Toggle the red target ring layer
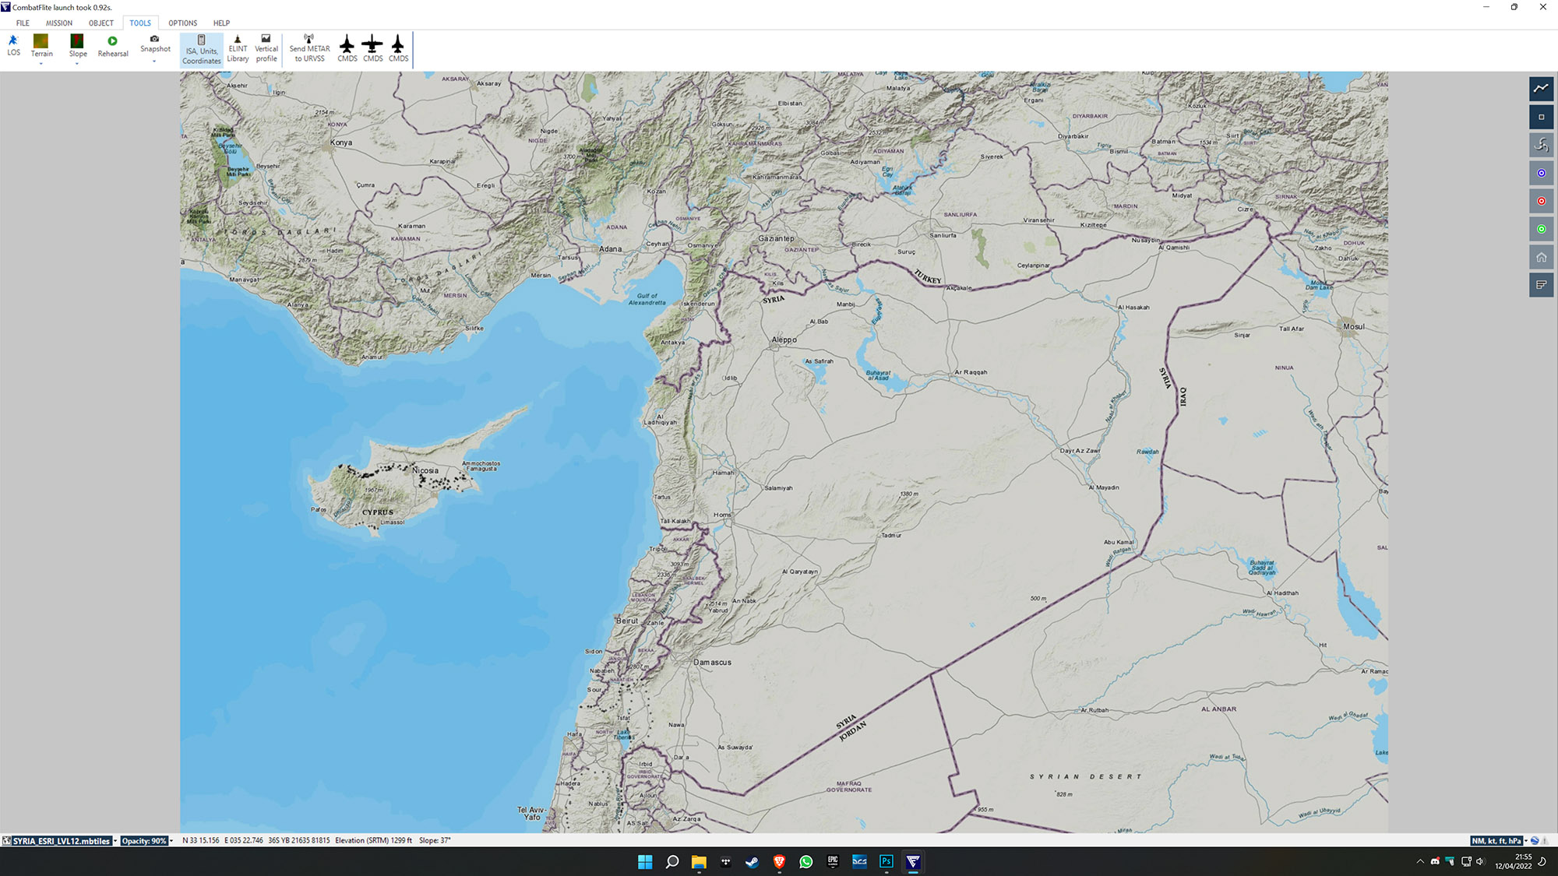Image resolution: width=1558 pixels, height=876 pixels. click(x=1541, y=201)
